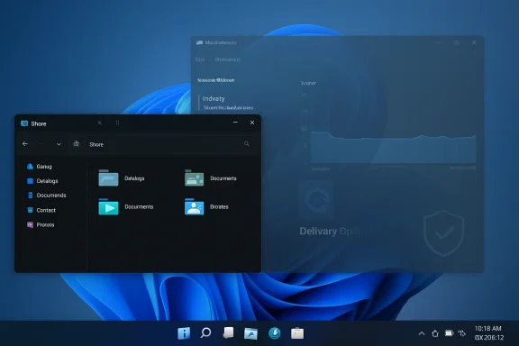Open taskbar Search magnifier

205,332
